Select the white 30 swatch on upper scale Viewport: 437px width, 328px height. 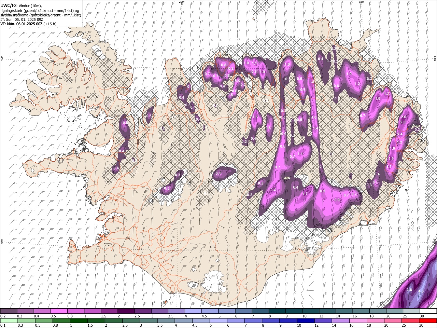click(428, 311)
